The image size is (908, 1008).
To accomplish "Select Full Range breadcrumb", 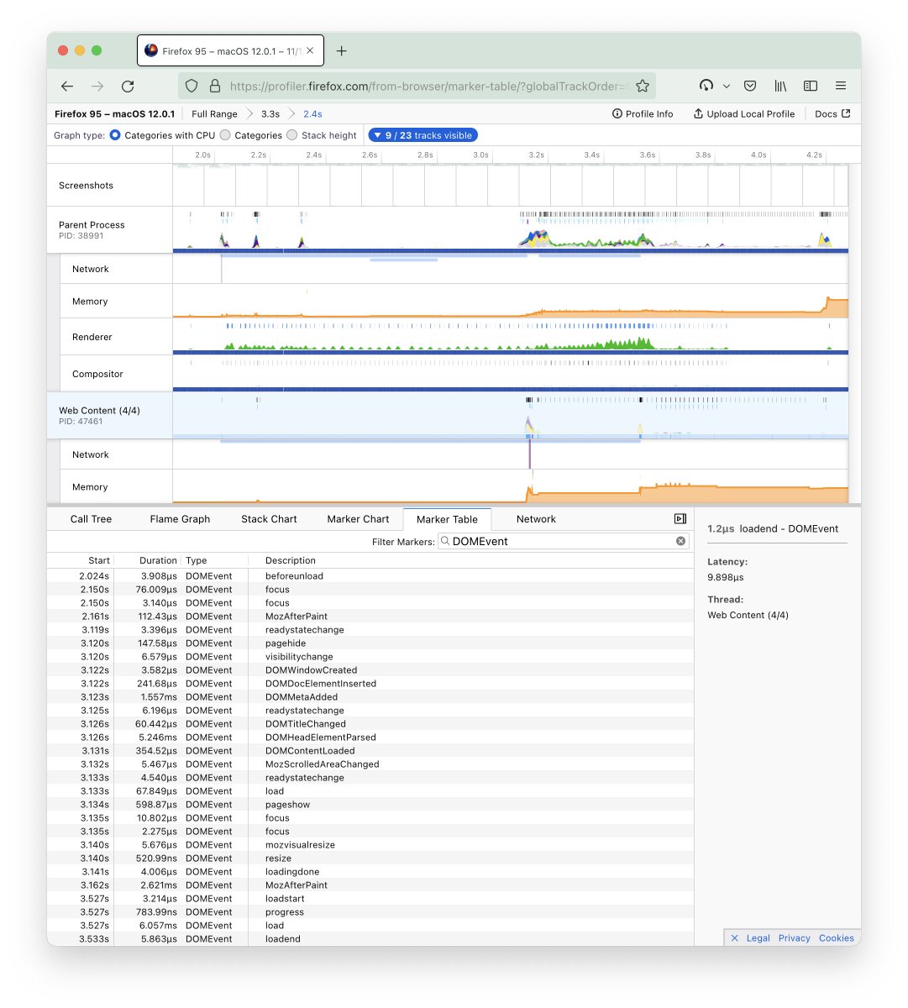I will click(x=214, y=113).
